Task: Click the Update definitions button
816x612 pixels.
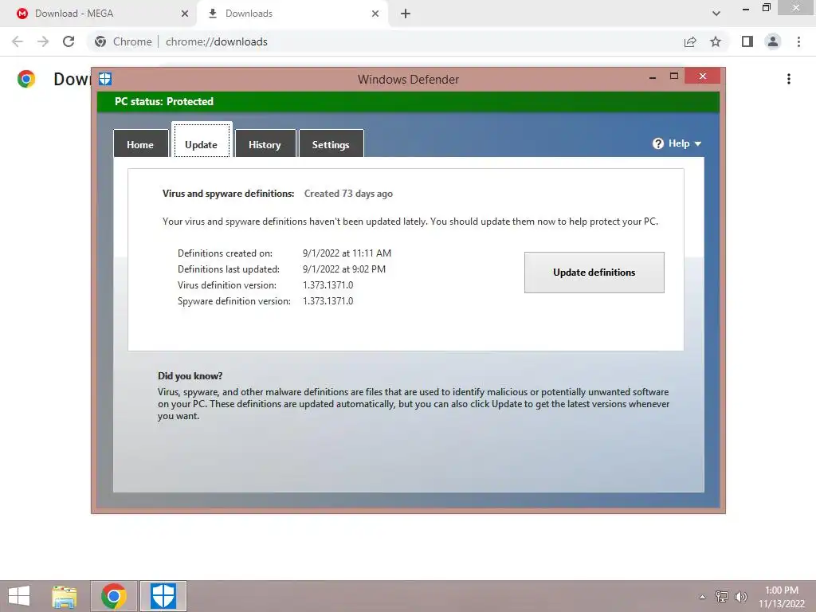Action: click(x=594, y=273)
